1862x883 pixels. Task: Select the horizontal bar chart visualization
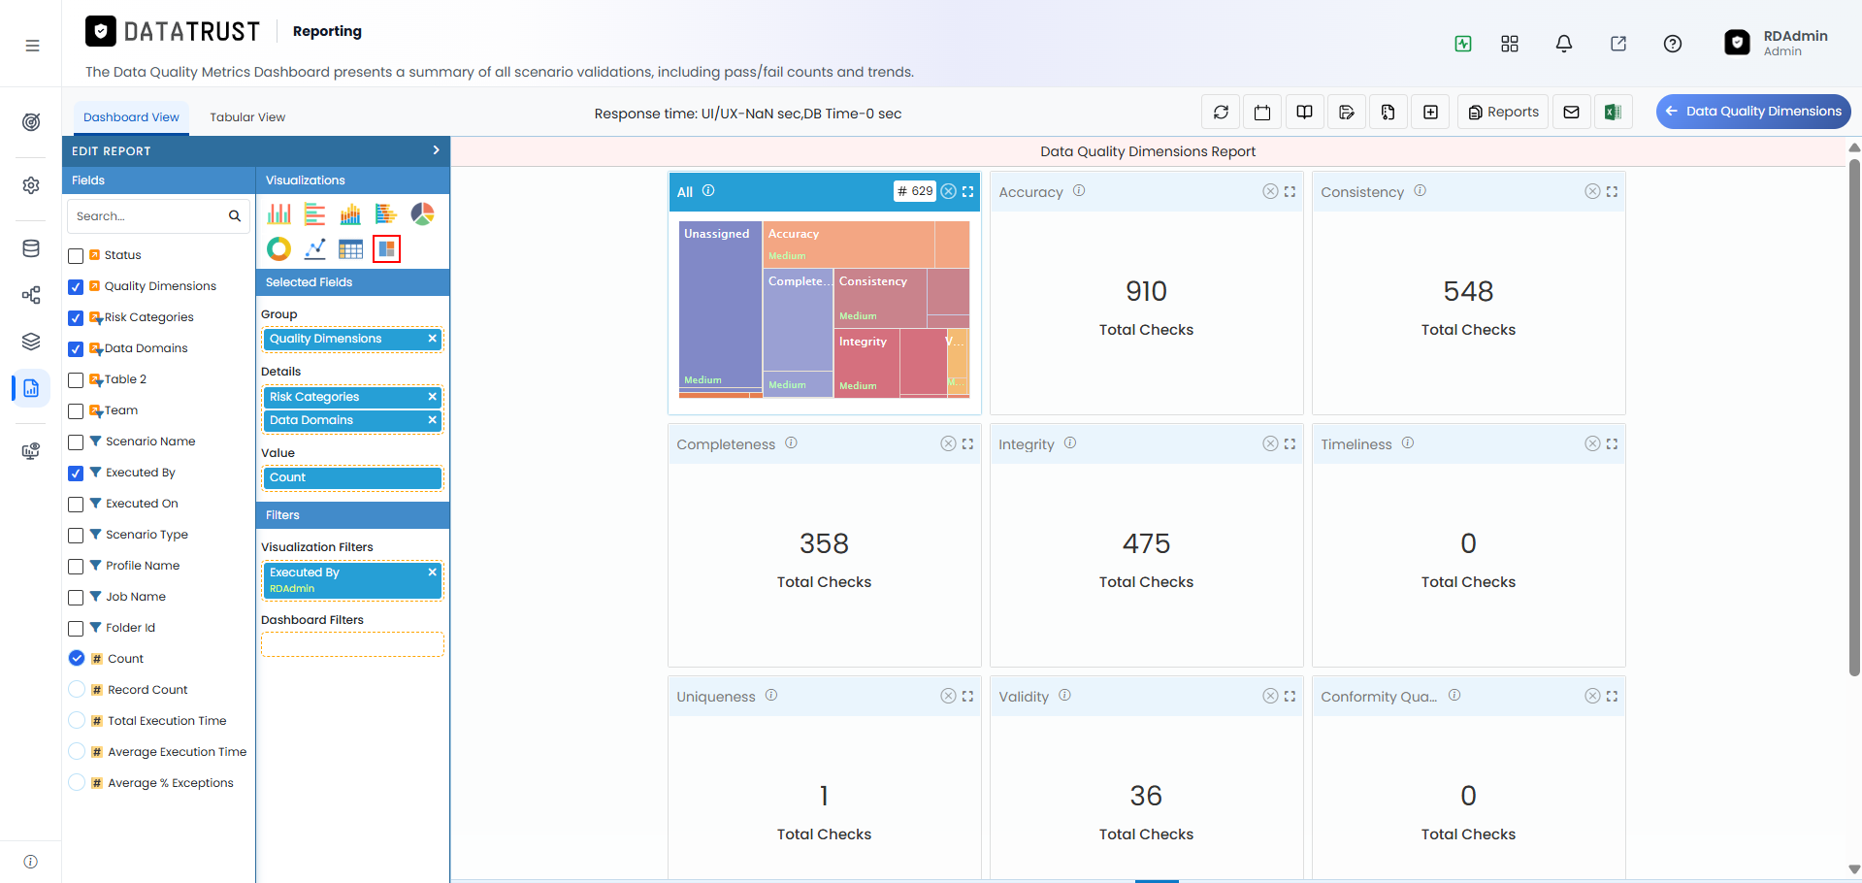tap(315, 214)
